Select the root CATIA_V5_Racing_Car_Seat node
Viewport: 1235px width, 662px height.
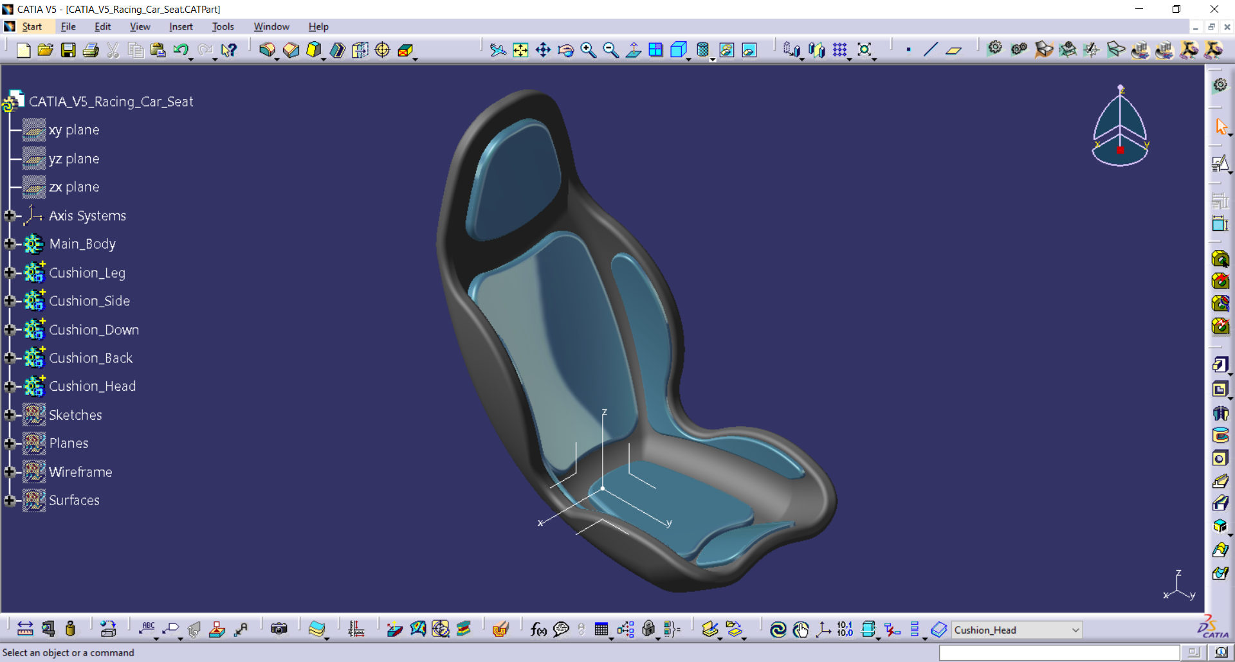(x=111, y=102)
